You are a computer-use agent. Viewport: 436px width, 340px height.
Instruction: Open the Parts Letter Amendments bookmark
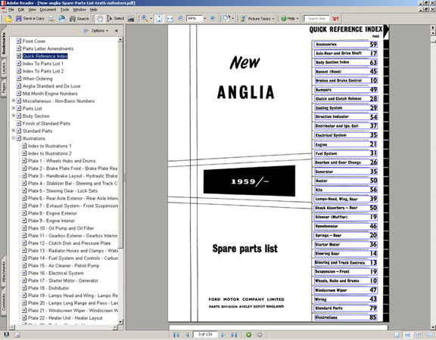pos(48,48)
